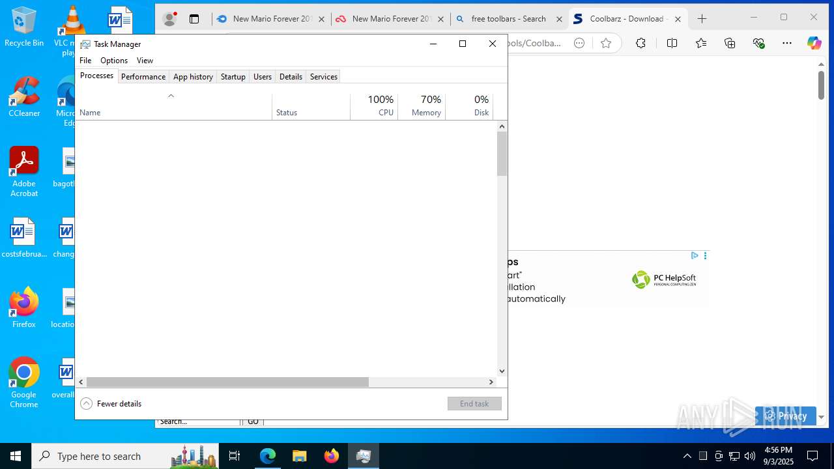834x469 pixels.
Task: Open the View menu in Task Manager
Action: 145,61
